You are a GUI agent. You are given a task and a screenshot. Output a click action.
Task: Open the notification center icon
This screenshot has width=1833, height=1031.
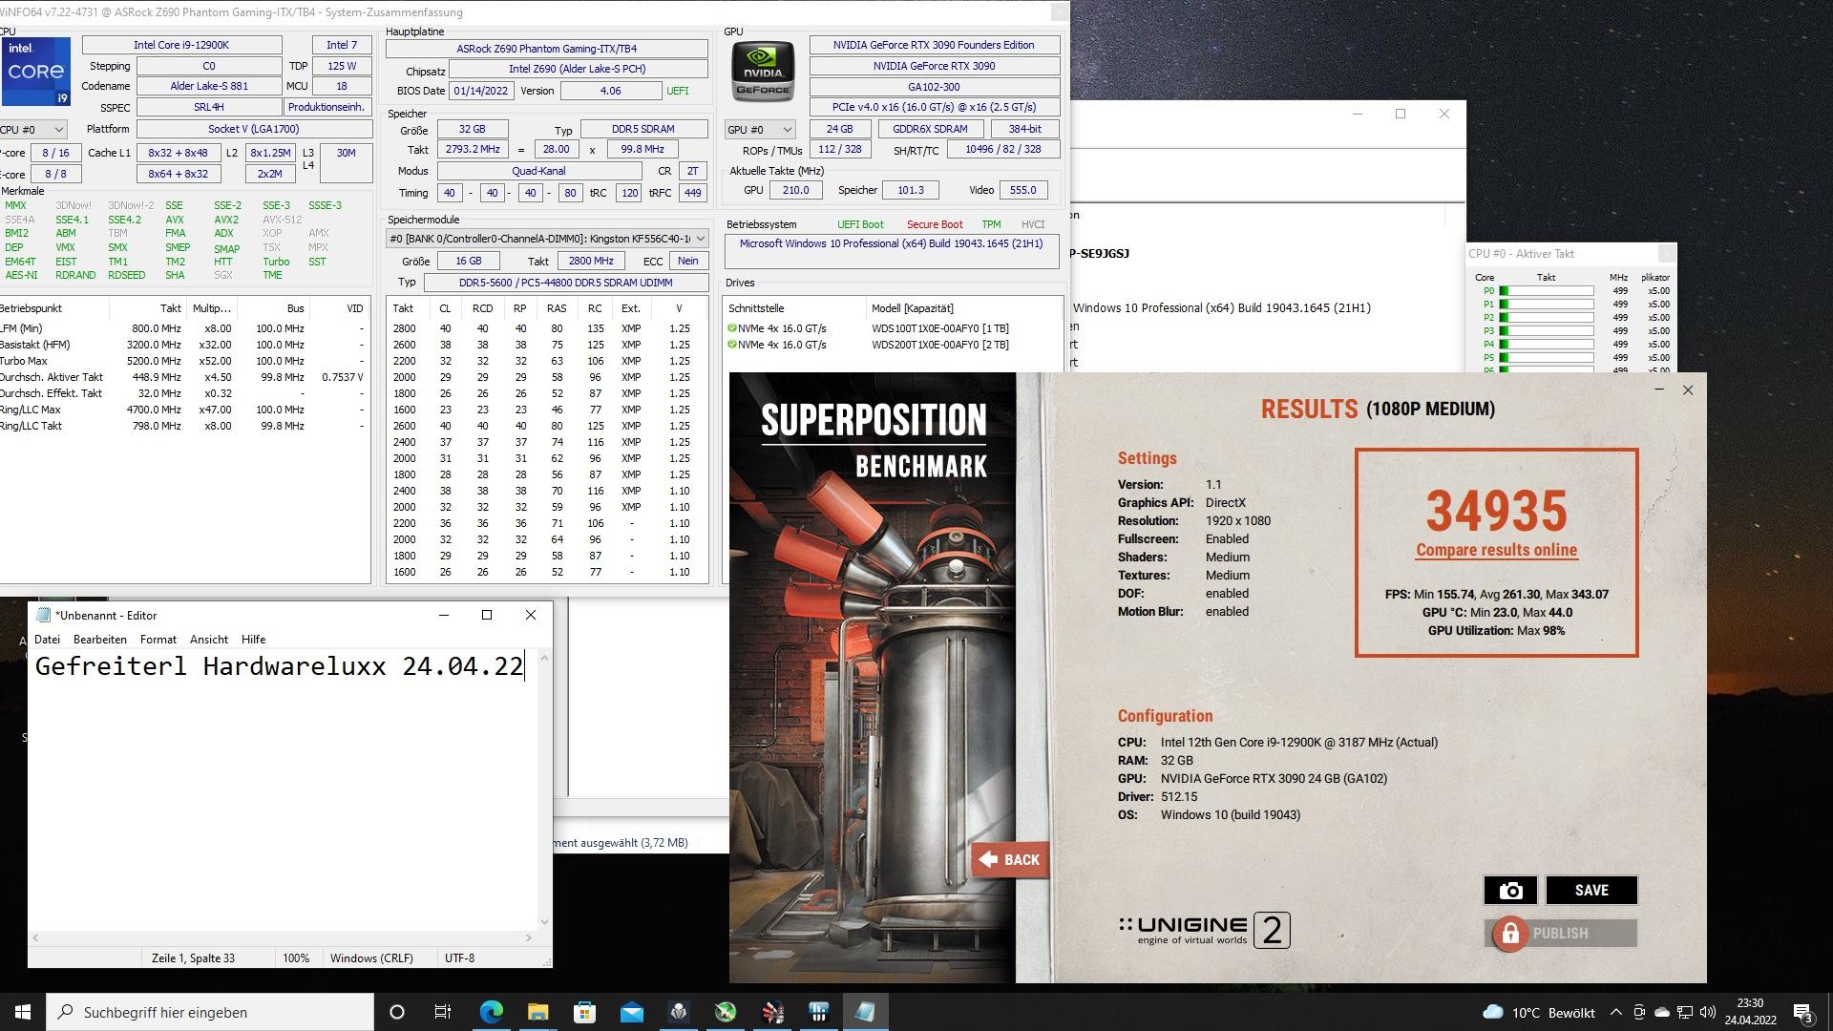1802,1012
